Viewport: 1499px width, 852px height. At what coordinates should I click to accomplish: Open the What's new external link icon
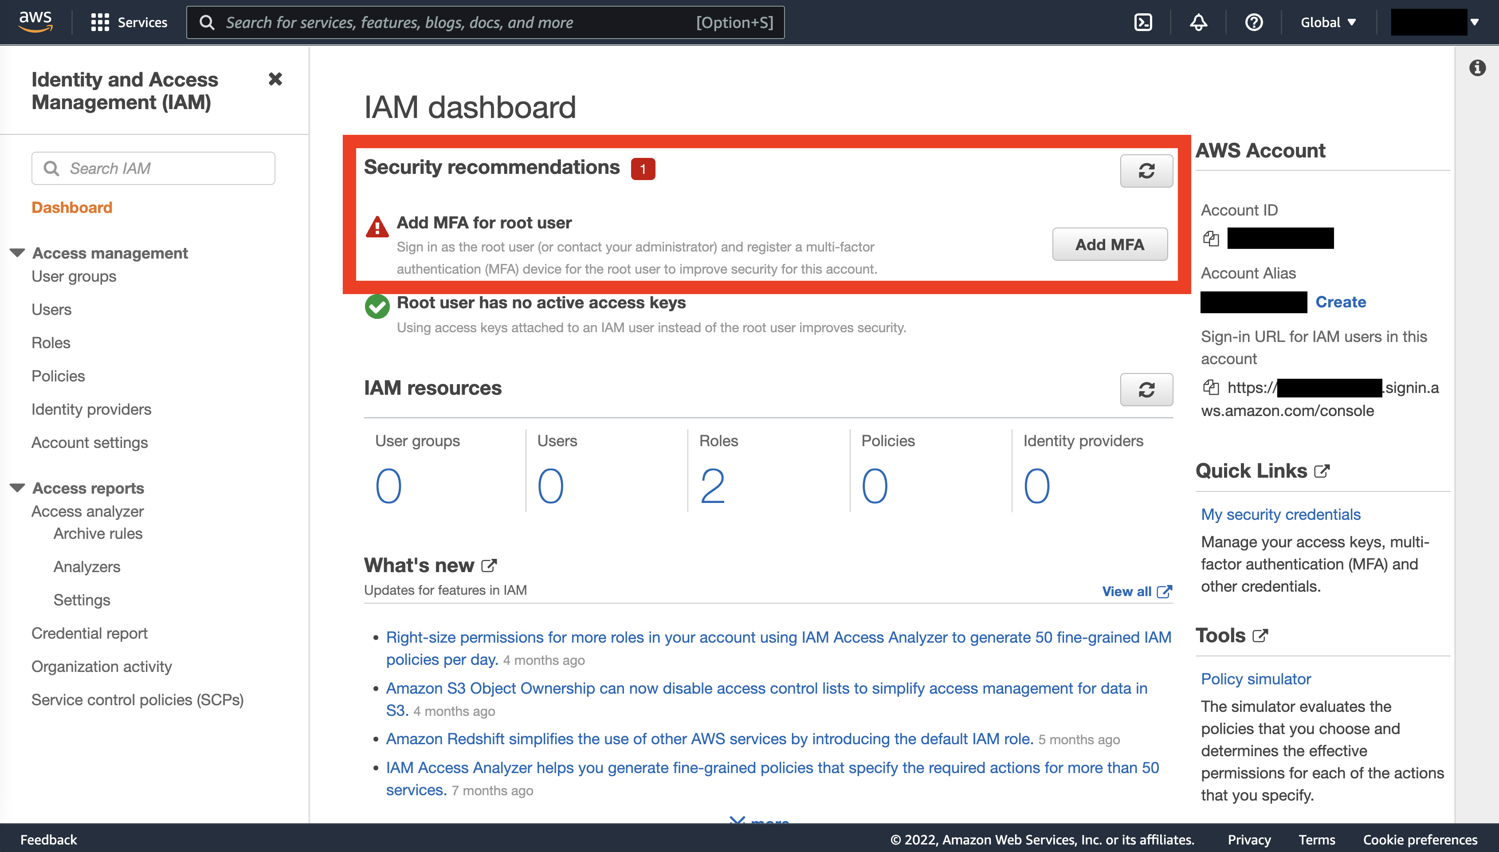tap(489, 566)
